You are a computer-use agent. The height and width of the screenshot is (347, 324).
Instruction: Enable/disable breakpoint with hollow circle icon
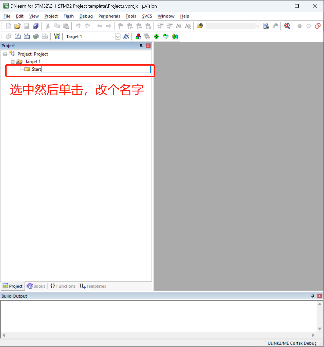[x=309, y=26]
